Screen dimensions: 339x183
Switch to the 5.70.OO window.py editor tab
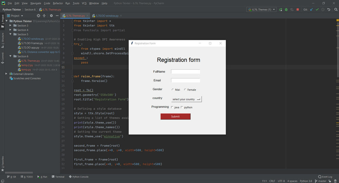(107, 16)
